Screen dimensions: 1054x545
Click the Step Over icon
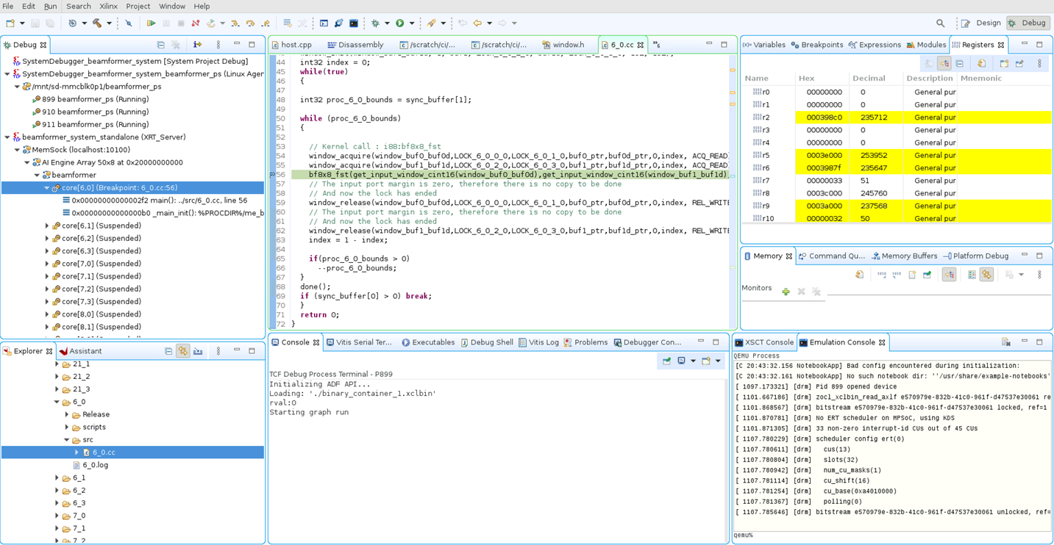250,24
